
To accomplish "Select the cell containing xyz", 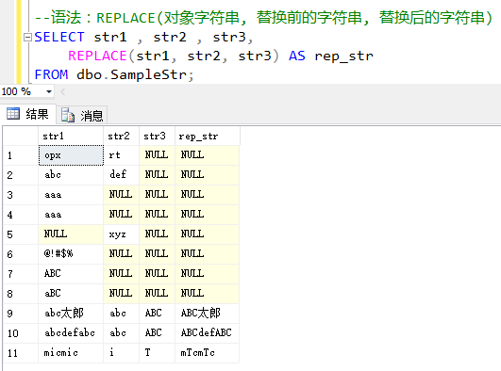I will tap(121, 234).
